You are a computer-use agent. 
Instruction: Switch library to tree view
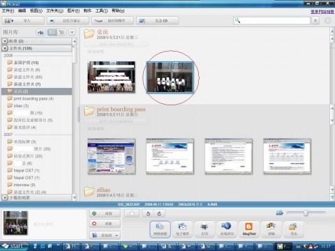click(x=62, y=32)
